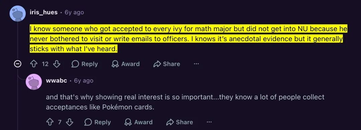The height and width of the screenshot is (130, 361).
Task: Upvote the iris_hues comment
Action: click(x=33, y=64)
